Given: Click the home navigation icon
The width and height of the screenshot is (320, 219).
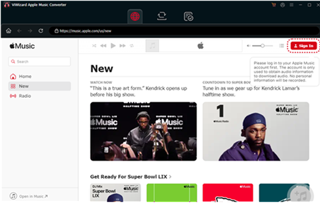Looking at the screenshot, I should click(x=9, y=31).
